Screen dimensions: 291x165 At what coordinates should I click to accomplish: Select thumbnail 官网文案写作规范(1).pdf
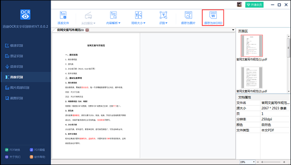(x=252, y=46)
